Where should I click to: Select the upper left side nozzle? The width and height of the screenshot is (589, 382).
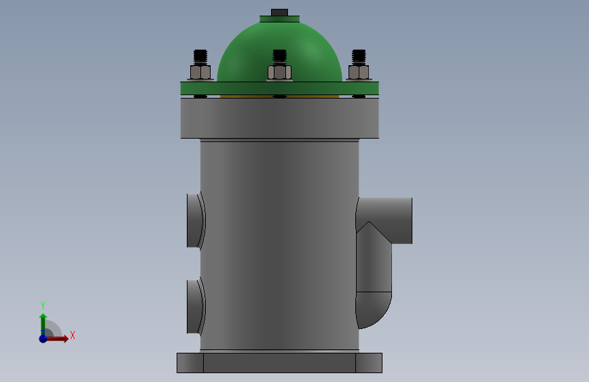196,221
